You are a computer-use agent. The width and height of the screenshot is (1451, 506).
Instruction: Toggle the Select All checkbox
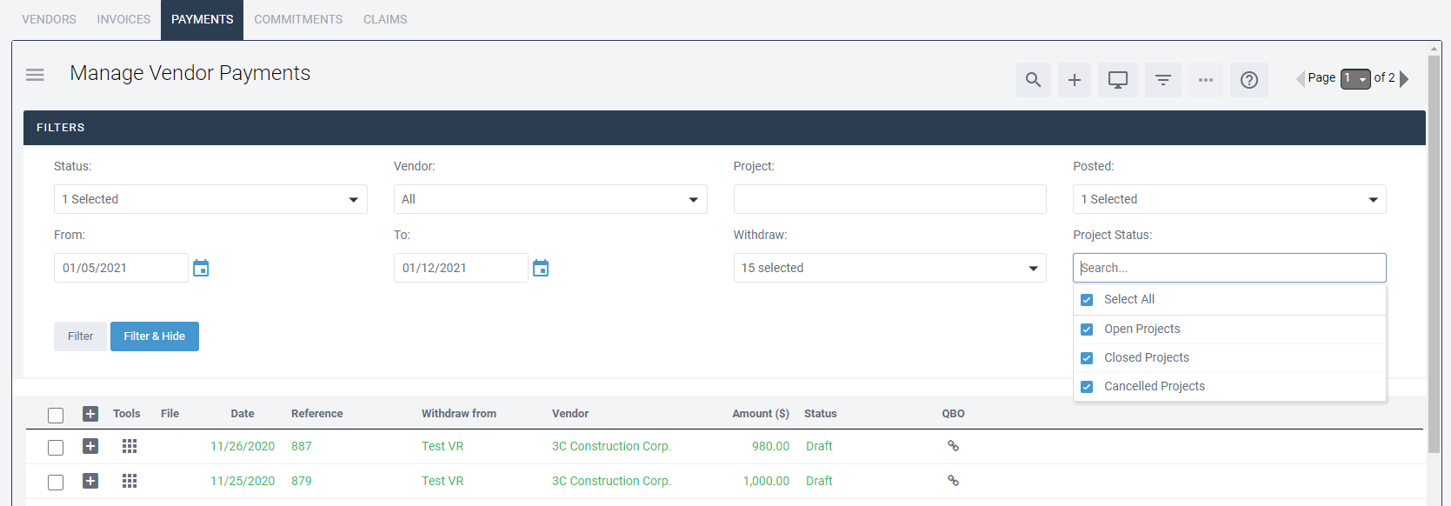pos(1087,300)
